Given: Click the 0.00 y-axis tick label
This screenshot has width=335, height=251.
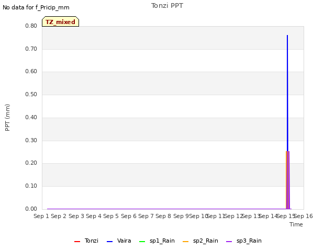Looking at the screenshot, I should [31, 209].
